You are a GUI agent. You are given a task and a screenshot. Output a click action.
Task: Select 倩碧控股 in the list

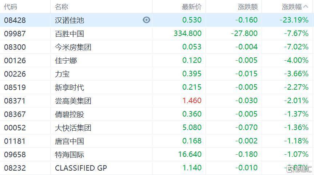69,114
